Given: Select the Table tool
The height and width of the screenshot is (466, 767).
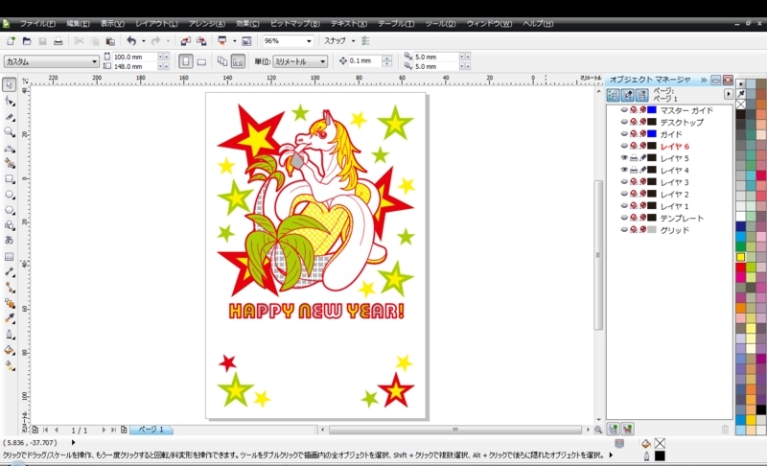Looking at the screenshot, I should [10, 256].
